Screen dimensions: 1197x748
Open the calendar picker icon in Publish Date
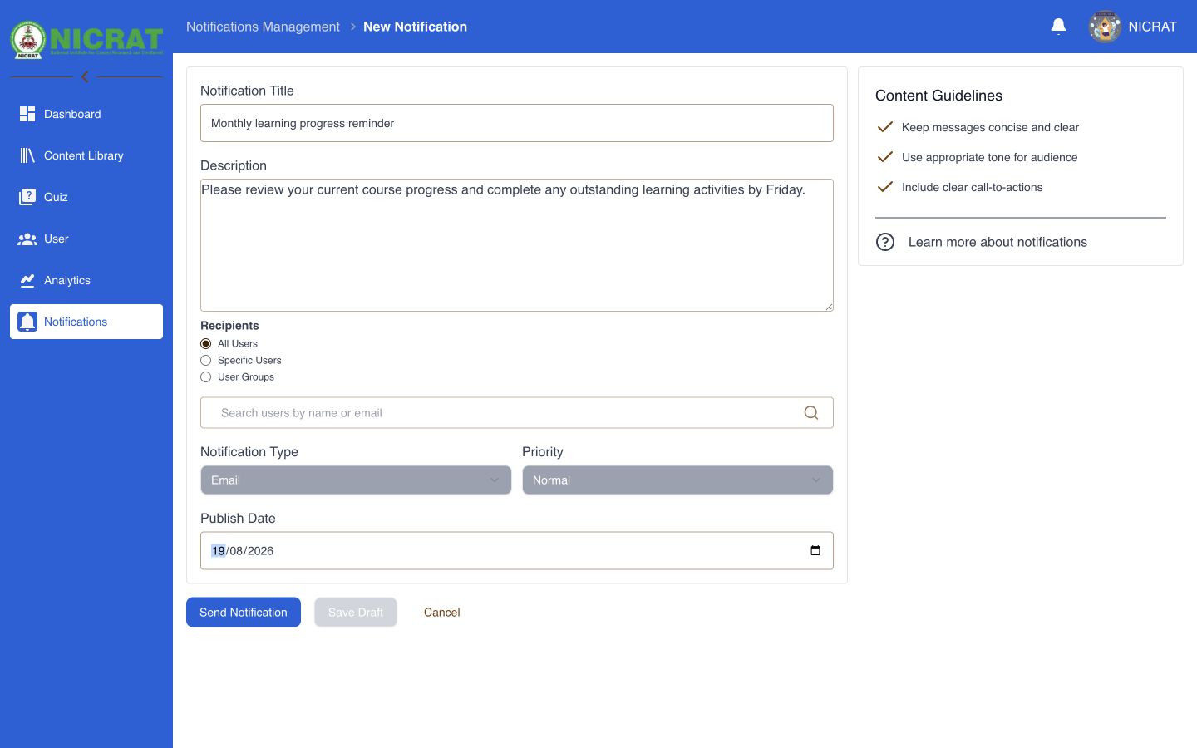815,551
